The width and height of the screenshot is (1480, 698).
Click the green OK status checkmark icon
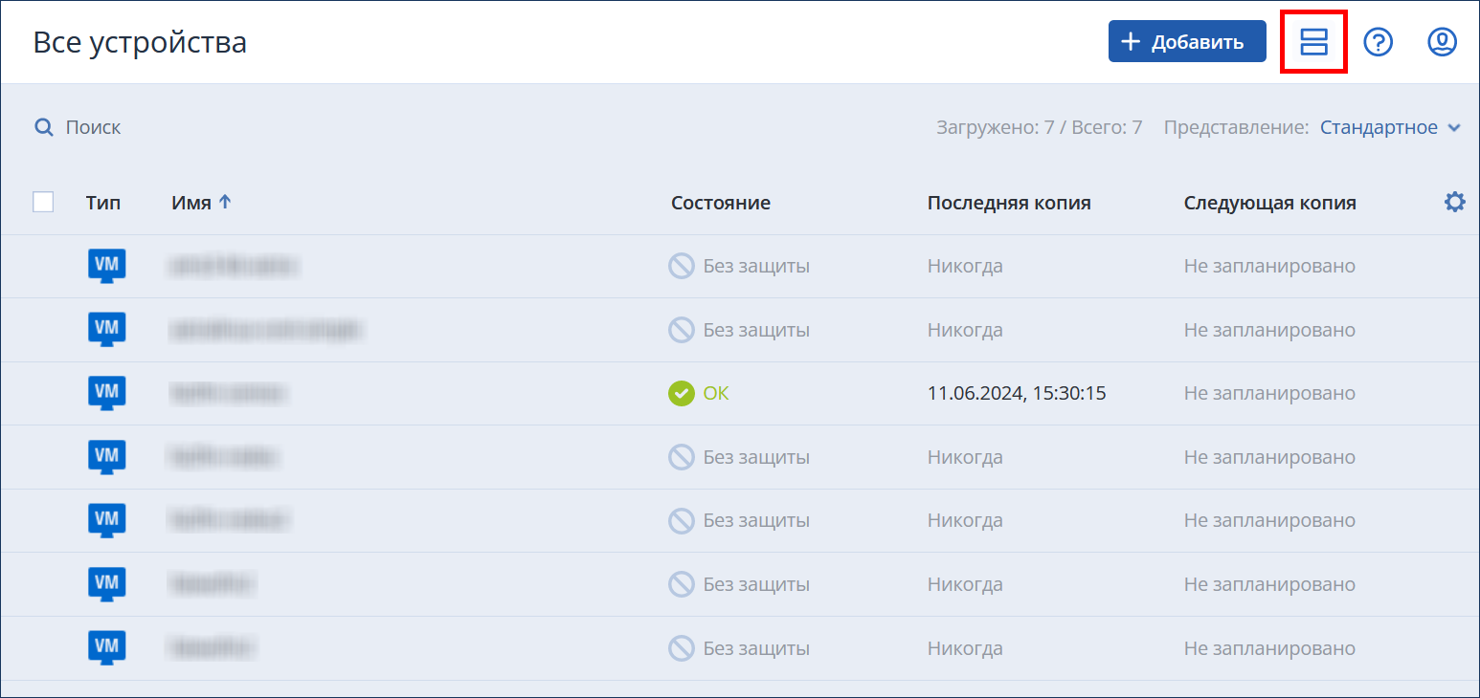click(x=681, y=393)
